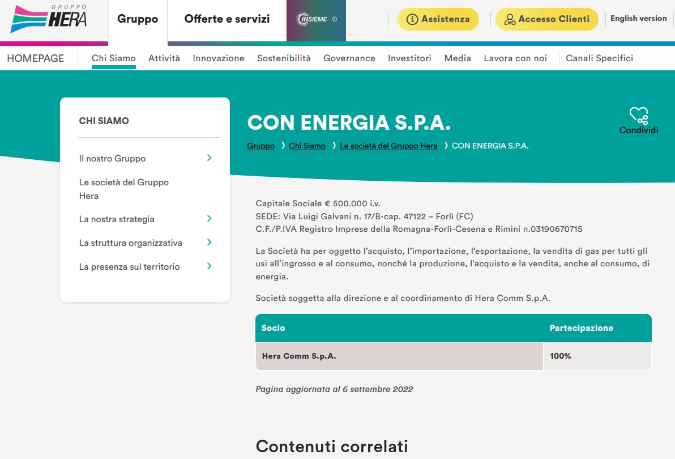Select the Offerte e servizi tab
675x459 pixels.
click(227, 19)
